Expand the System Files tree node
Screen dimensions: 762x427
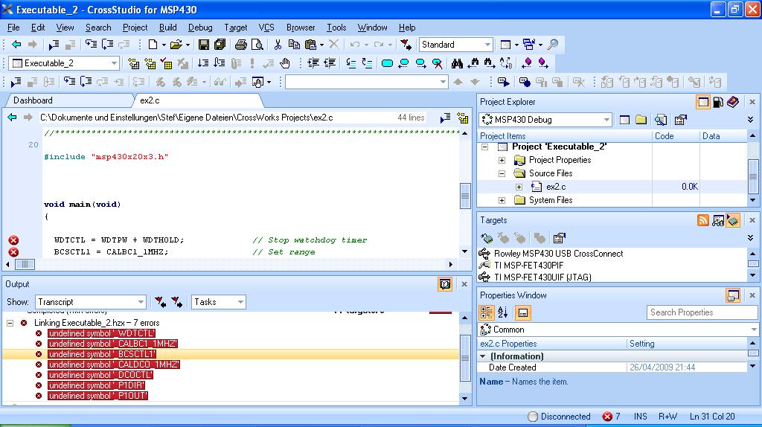pyautogui.click(x=502, y=200)
